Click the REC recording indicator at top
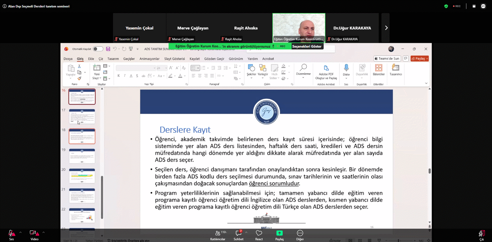Screen dimensions: 492x242 457,6
